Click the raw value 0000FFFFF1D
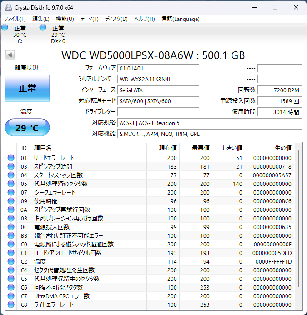This screenshot has height=315, width=307. tap(273, 261)
